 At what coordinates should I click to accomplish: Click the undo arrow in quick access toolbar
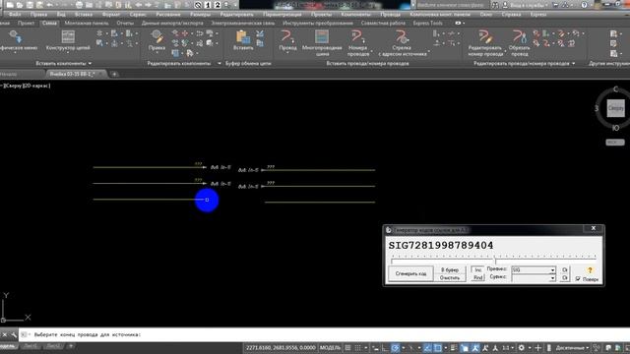coord(50,5)
